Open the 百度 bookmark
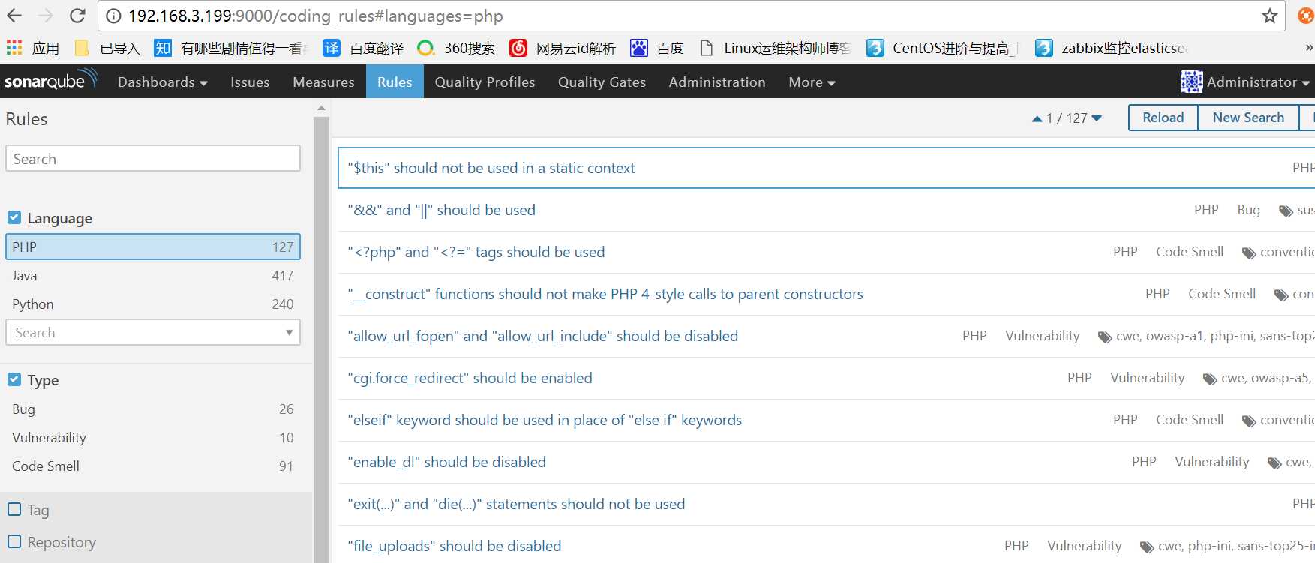1315x563 pixels. click(657, 48)
